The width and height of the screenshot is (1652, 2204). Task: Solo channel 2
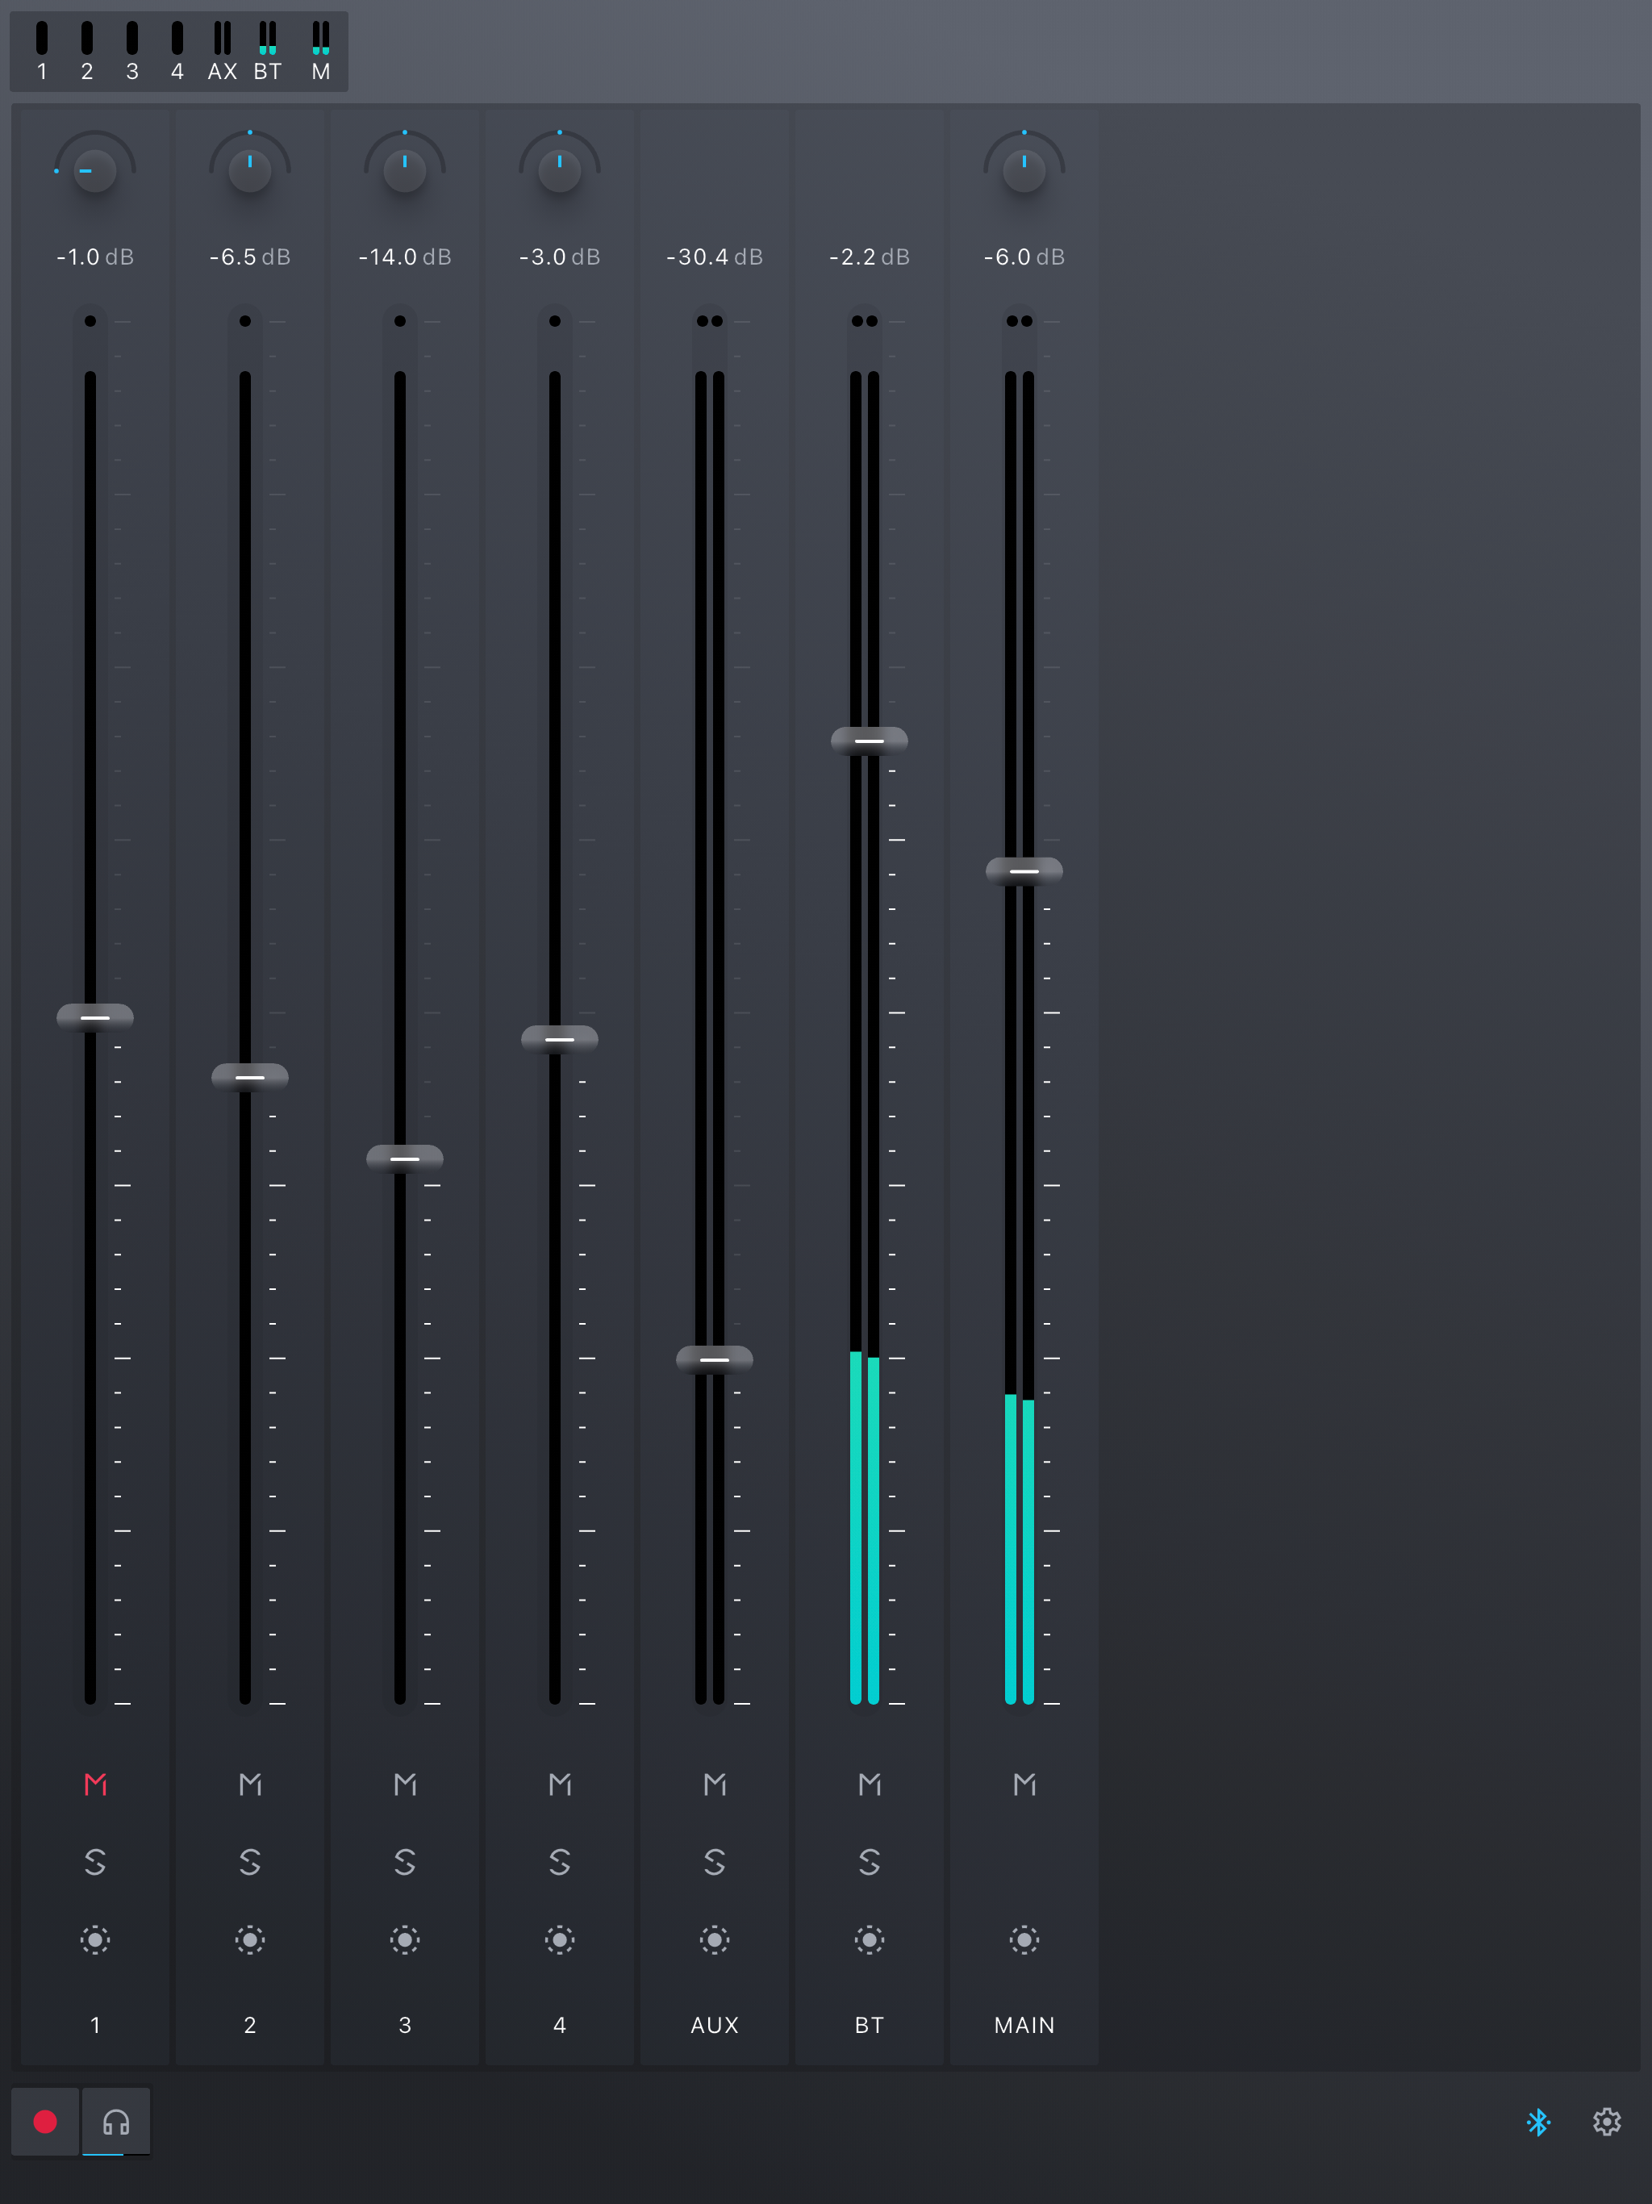[x=250, y=1861]
